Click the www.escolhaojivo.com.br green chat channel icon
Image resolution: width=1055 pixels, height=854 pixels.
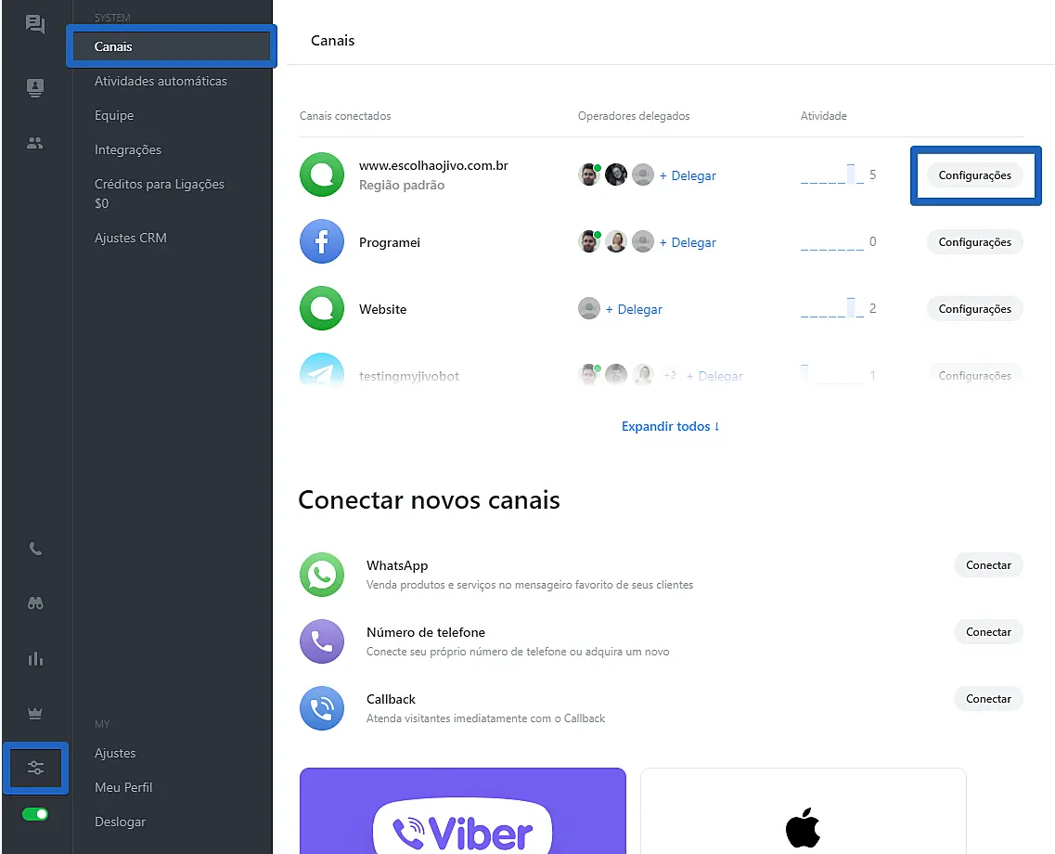(x=322, y=175)
